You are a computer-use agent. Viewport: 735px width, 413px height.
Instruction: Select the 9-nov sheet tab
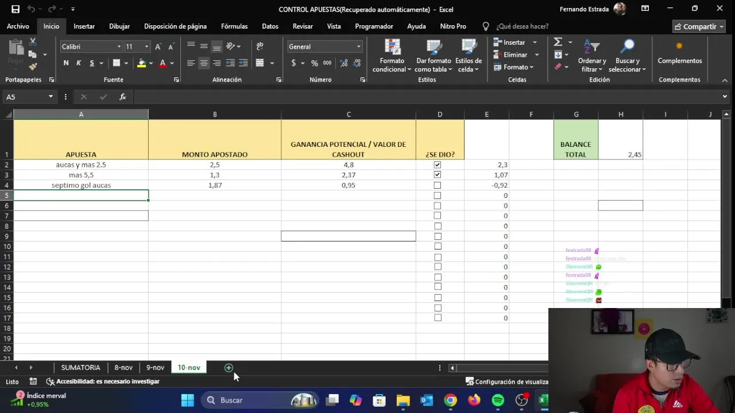pos(155,368)
